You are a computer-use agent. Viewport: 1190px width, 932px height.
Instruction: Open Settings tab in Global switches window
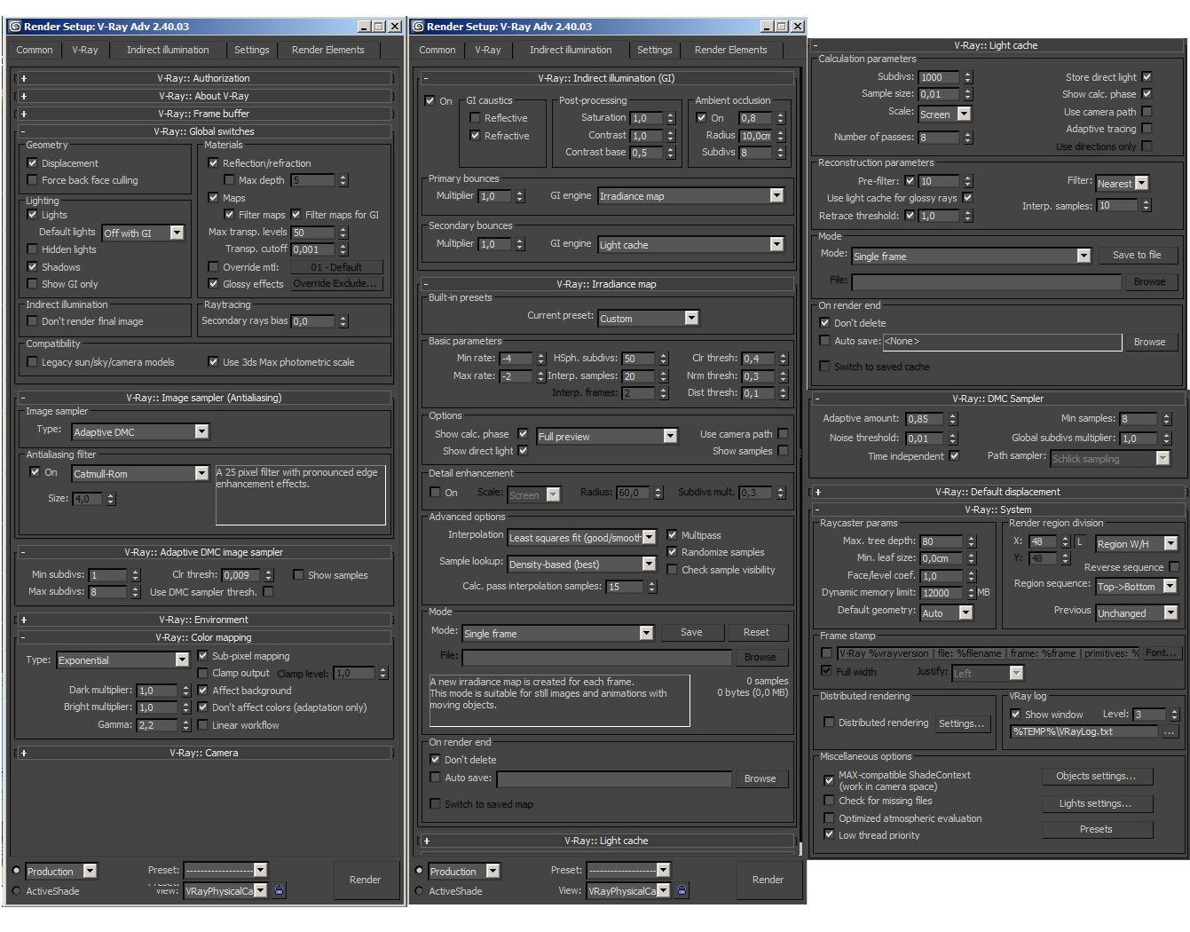tap(252, 50)
